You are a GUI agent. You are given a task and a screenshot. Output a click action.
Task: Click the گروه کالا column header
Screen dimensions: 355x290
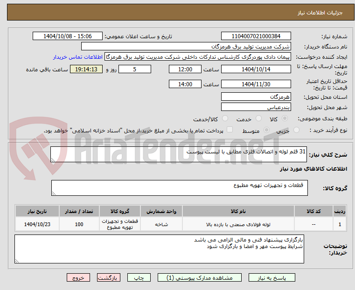(x=120, y=211)
